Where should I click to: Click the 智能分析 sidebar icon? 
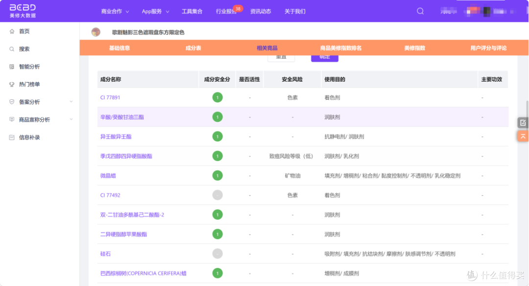(x=12, y=66)
